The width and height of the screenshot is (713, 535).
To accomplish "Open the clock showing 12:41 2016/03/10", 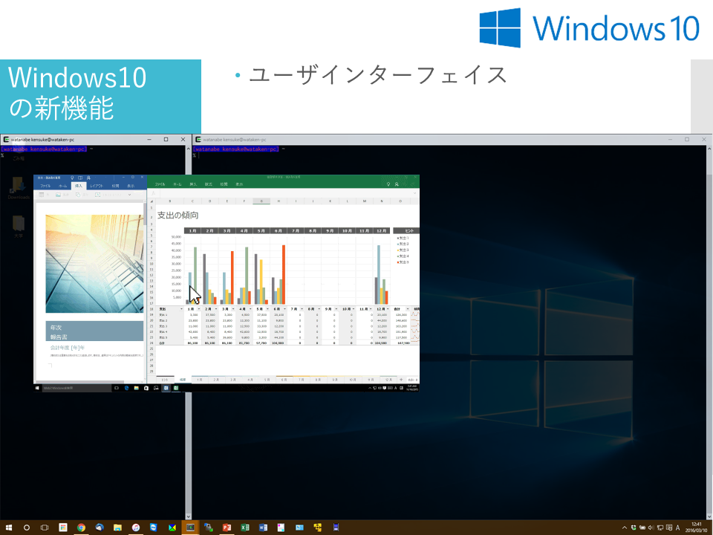I will (696, 528).
